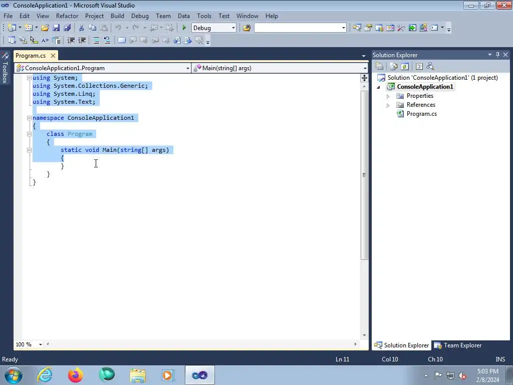Open the Toolbox wrench-and-hammer toolbar icon
This screenshot has height=385, width=513.
click(401, 28)
